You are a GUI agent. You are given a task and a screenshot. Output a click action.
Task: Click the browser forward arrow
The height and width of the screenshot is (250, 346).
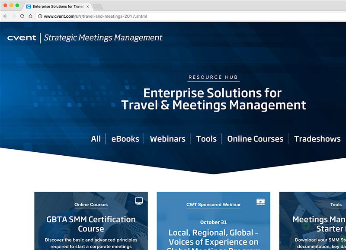[x=13, y=16]
